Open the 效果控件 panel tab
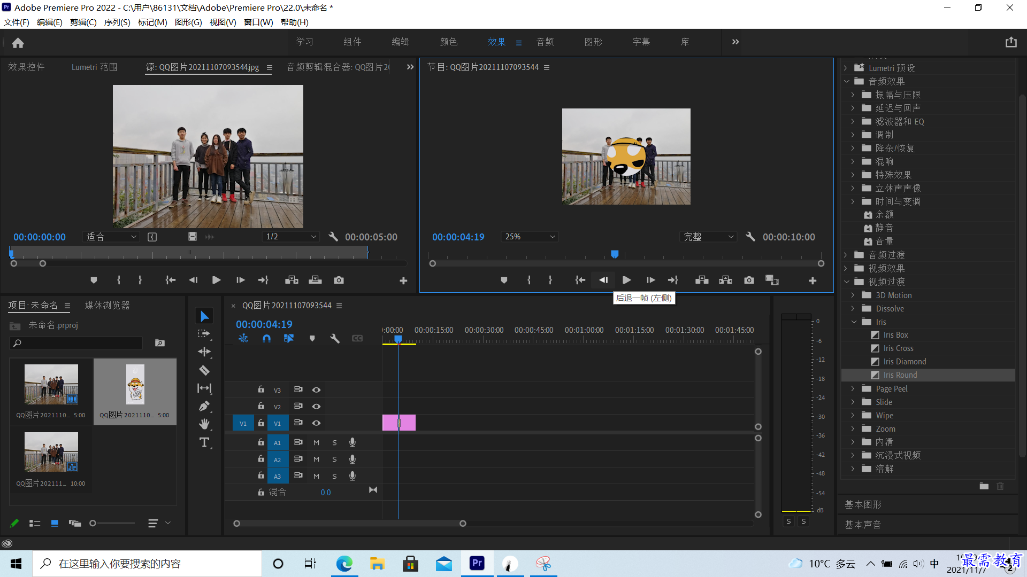Image resolution: width=1027 pixels, height=577 pixels. tap(26, 67)
